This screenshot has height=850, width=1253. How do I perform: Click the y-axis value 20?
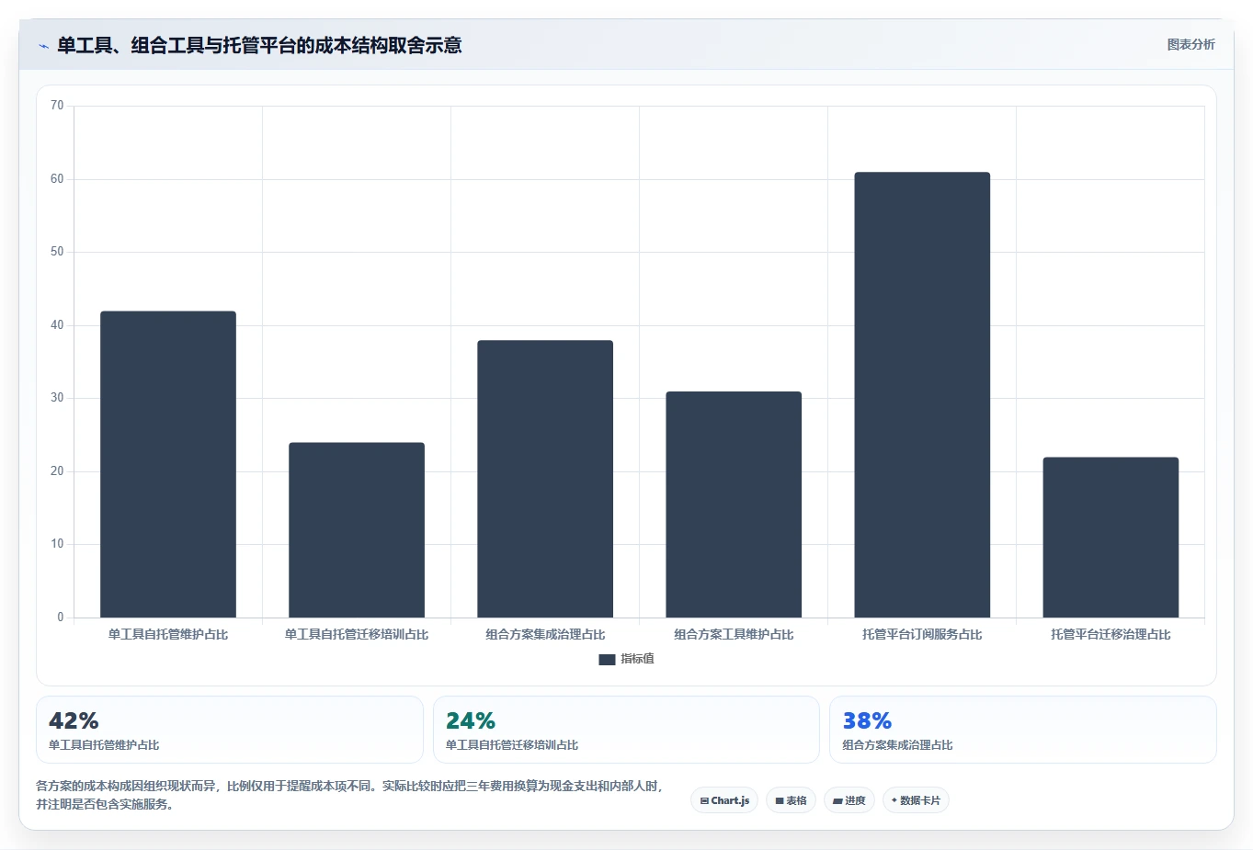tap(57, 471)
